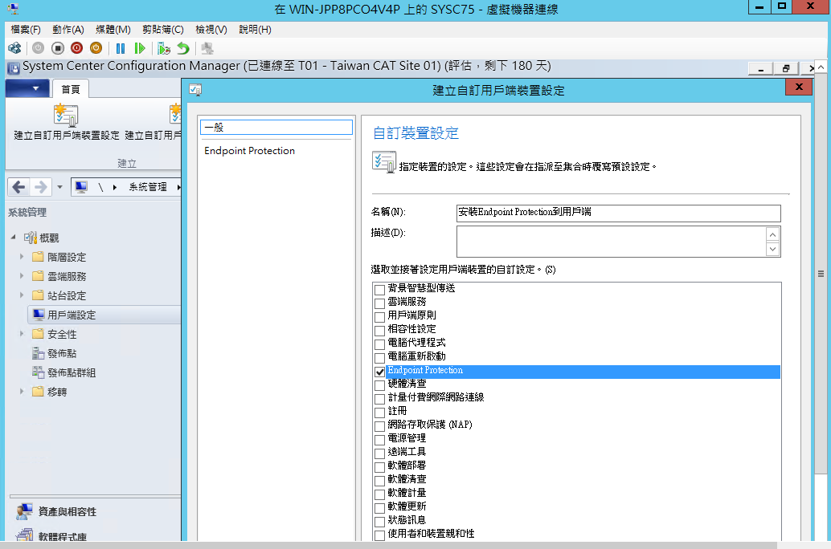Click the VM window vertical scrollbar

(x=821, y=274)
